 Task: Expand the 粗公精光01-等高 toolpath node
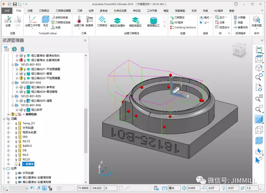(17, 74)
